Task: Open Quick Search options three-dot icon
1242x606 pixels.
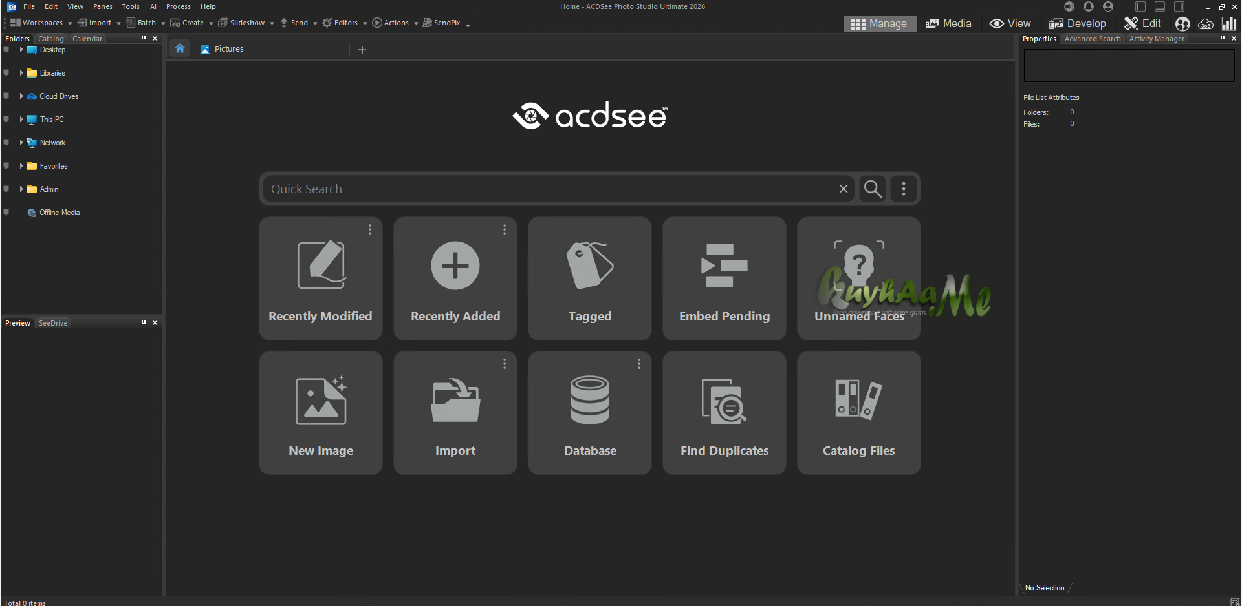Action: click(904, 189)
